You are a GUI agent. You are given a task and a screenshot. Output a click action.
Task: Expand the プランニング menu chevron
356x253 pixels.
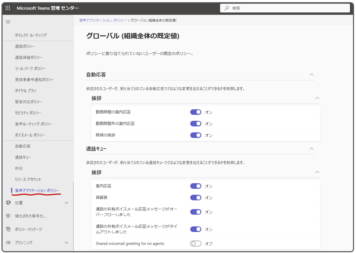(66, 243)
